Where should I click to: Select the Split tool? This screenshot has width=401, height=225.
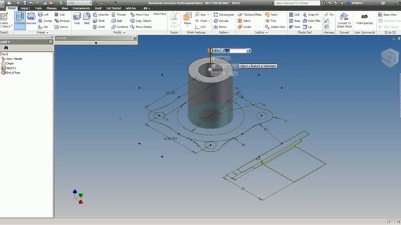coord(117,21)
